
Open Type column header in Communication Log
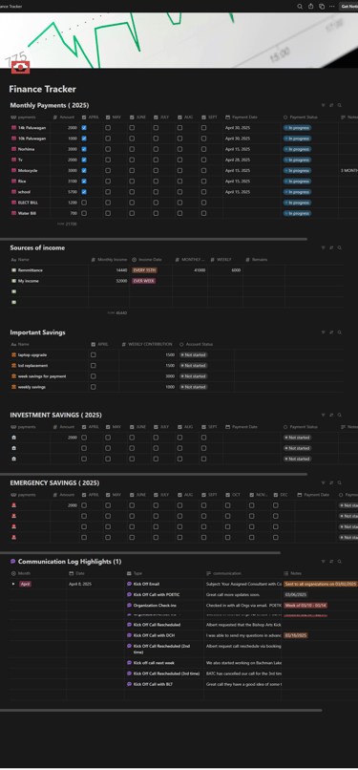[x=164, y=573]
